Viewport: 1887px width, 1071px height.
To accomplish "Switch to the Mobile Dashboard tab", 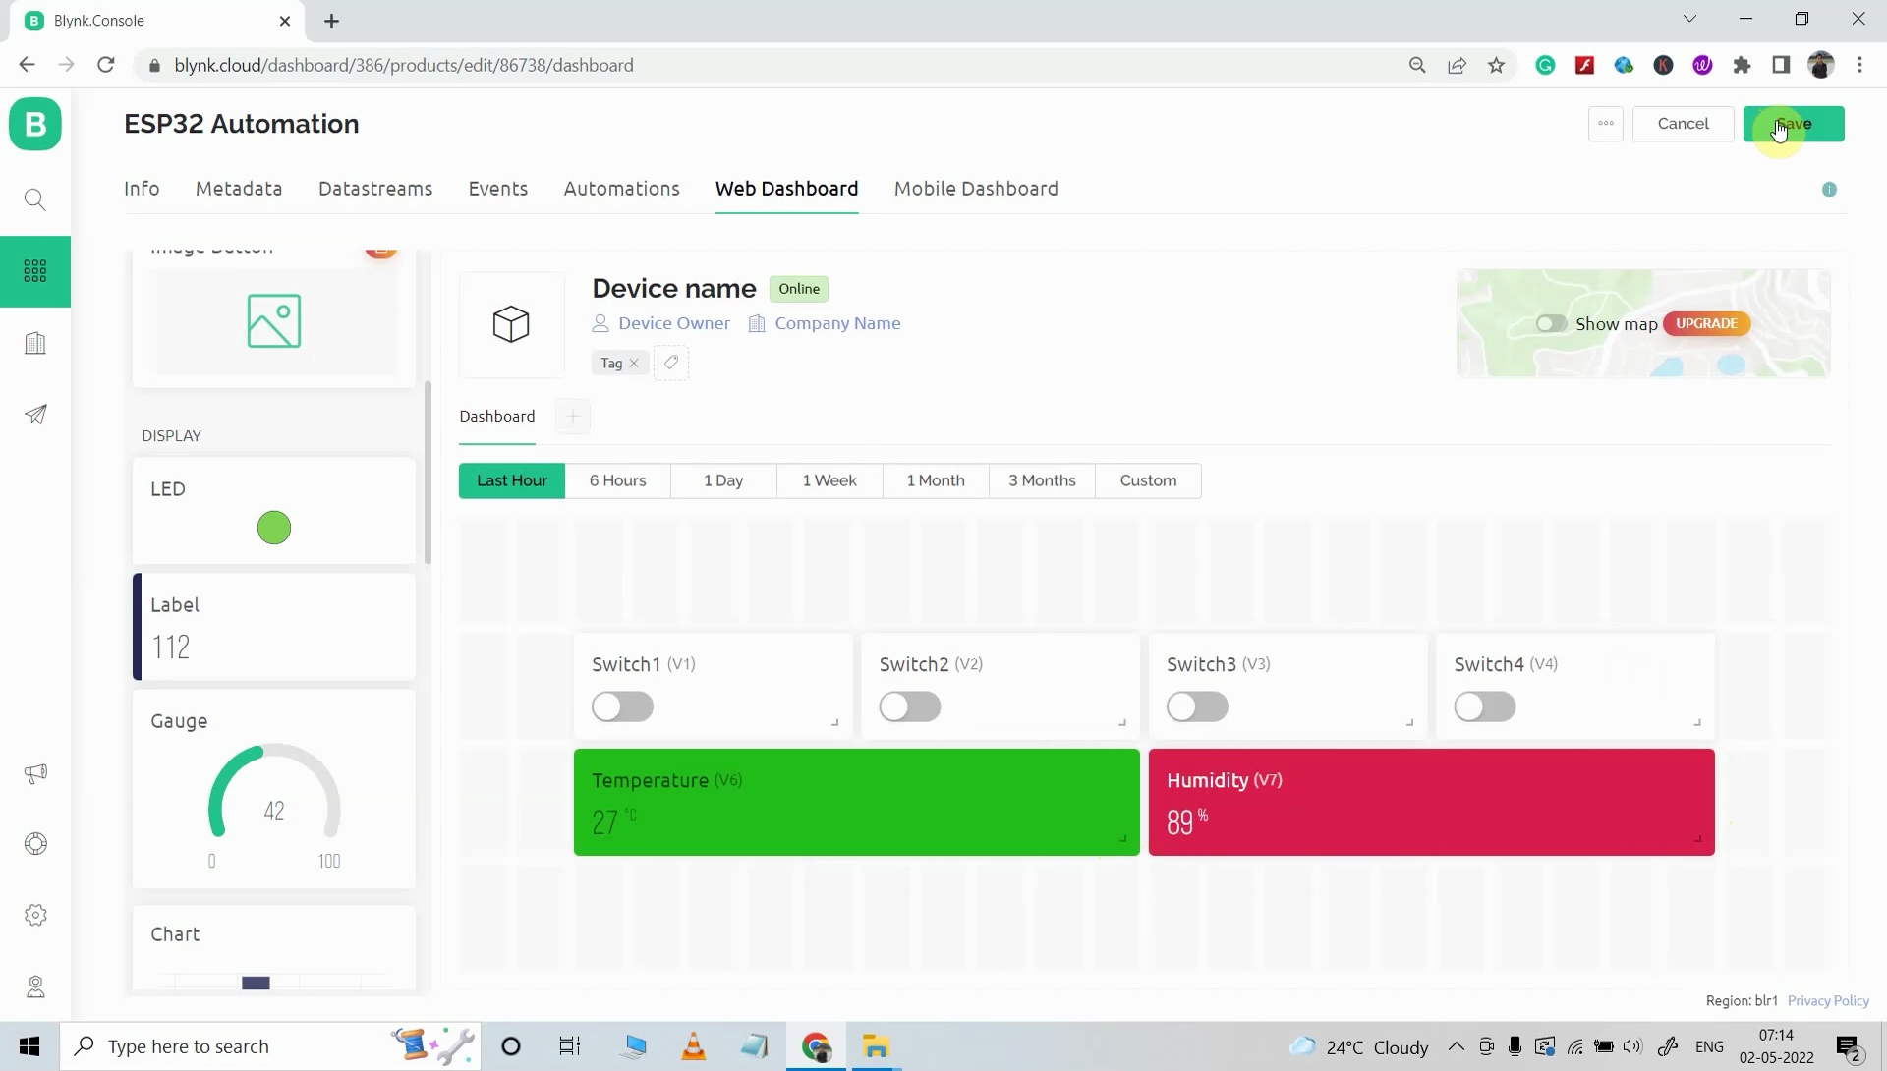I will click(976, 189).
